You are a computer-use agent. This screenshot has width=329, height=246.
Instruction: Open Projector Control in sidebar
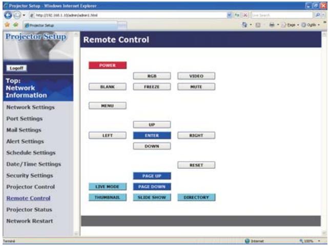pyautogui.click(x=30, y=187)
